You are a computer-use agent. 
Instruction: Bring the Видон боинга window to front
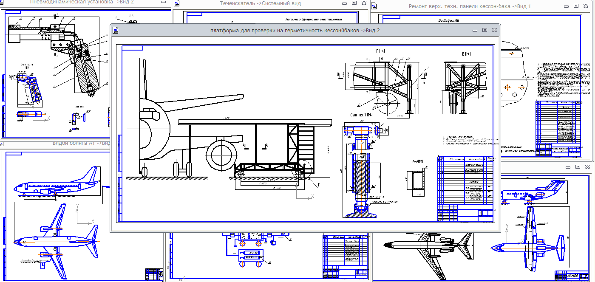point(55,144)
